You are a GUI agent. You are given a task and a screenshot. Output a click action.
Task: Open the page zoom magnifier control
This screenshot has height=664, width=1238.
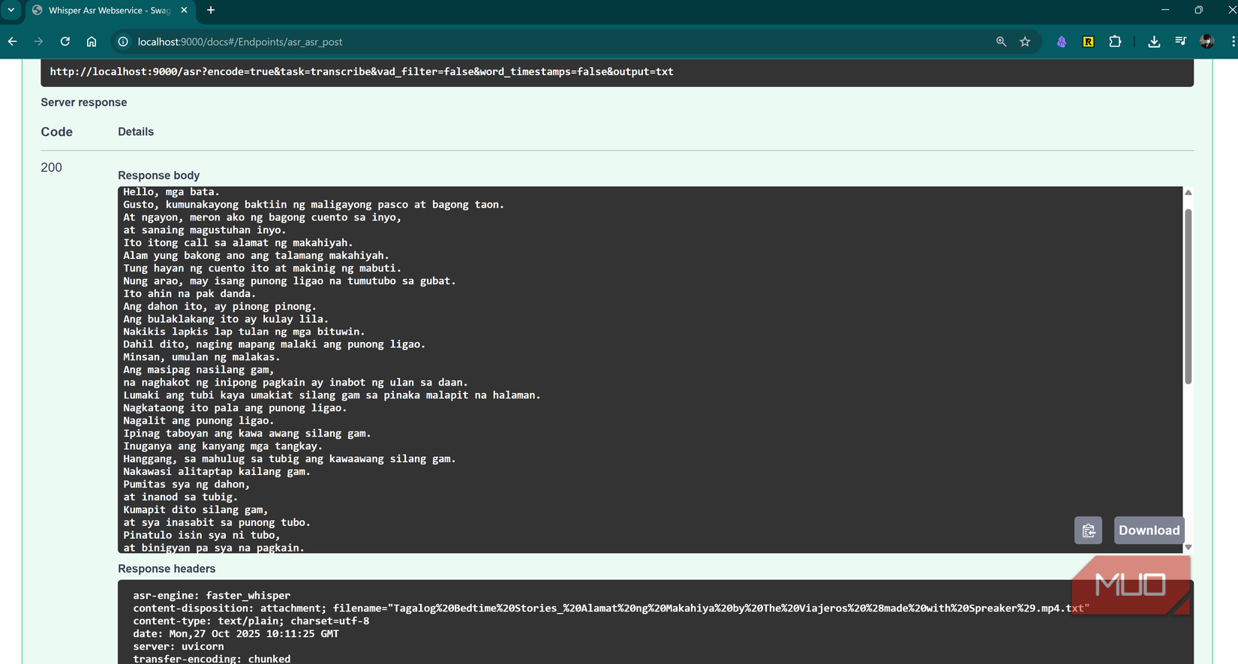1001,42
